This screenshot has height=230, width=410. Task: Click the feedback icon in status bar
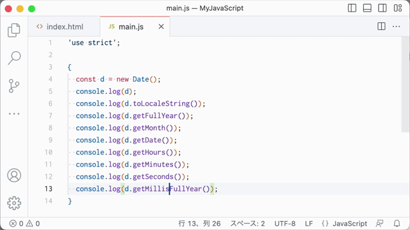coord(380,224)
